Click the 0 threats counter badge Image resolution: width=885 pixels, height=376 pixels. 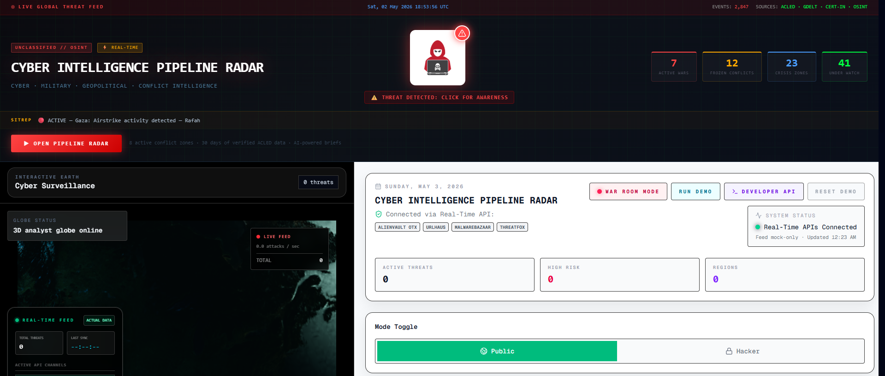[318, 182]
